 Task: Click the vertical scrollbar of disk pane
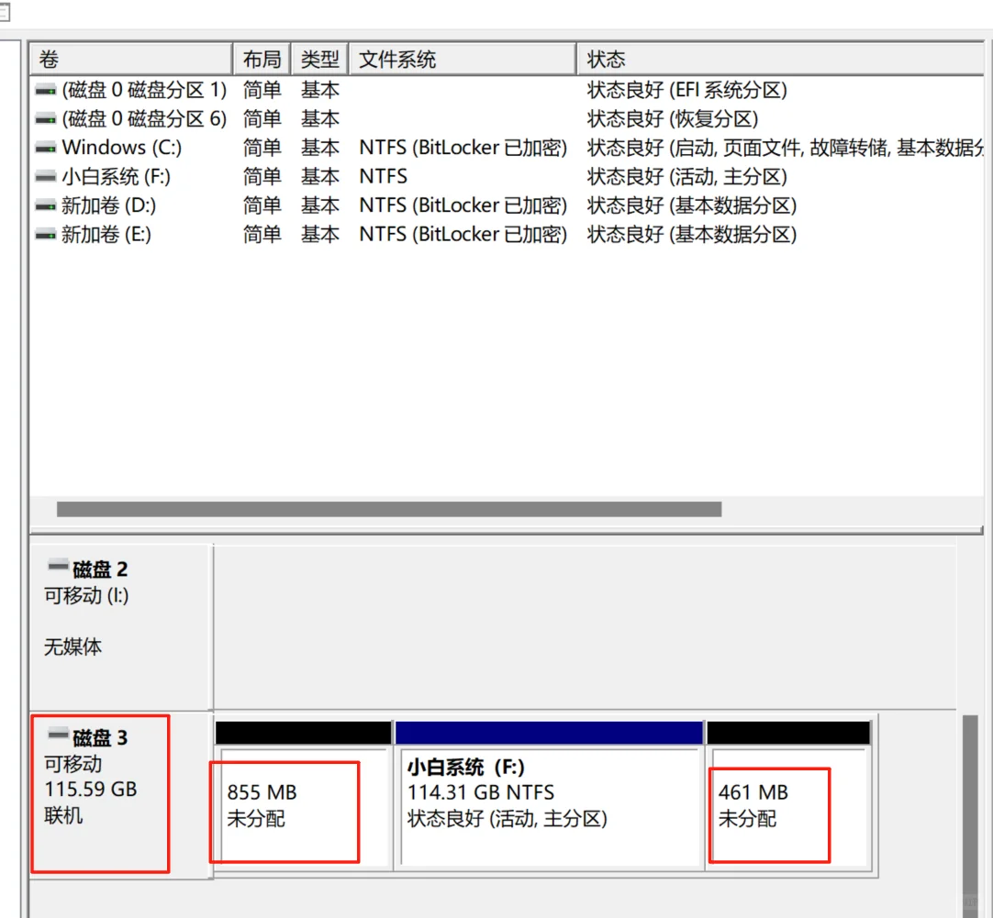coord(970,816)
